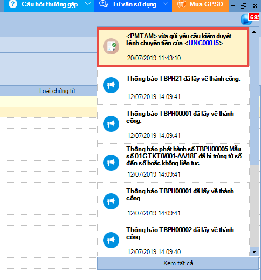
Task: Click the notification list scroll up arrow
Action: (x=254, y=32)
